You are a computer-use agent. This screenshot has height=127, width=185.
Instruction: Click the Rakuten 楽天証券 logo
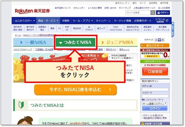tap(32, 11)
